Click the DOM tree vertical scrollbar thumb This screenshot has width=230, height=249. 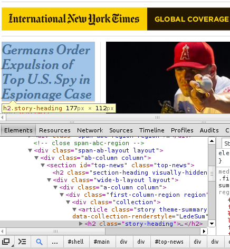pyautogui.click(x=212, y=174)
